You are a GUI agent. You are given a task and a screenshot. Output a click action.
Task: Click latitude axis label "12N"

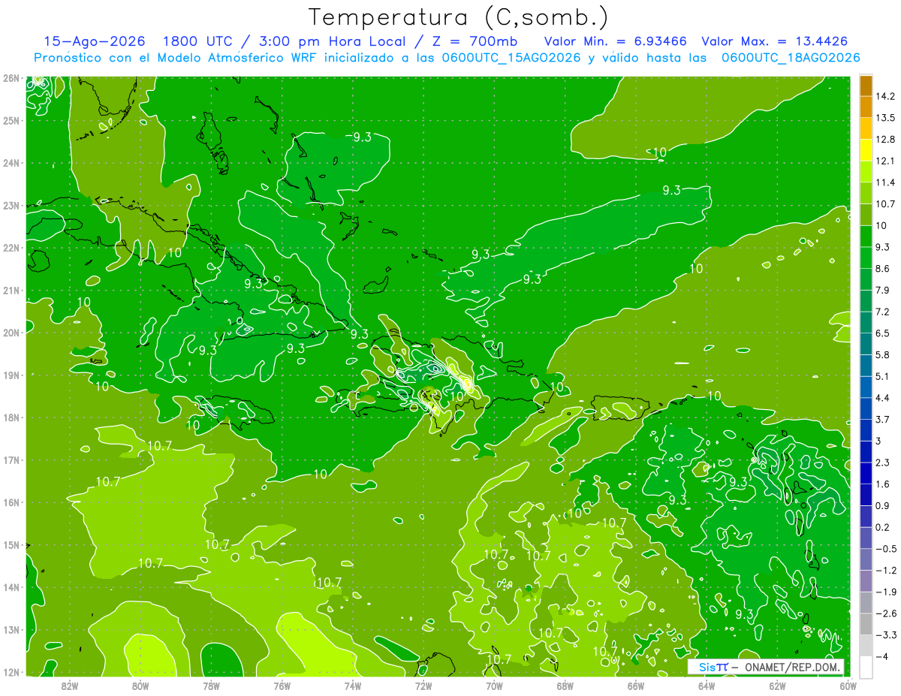[x=11, y=672]
